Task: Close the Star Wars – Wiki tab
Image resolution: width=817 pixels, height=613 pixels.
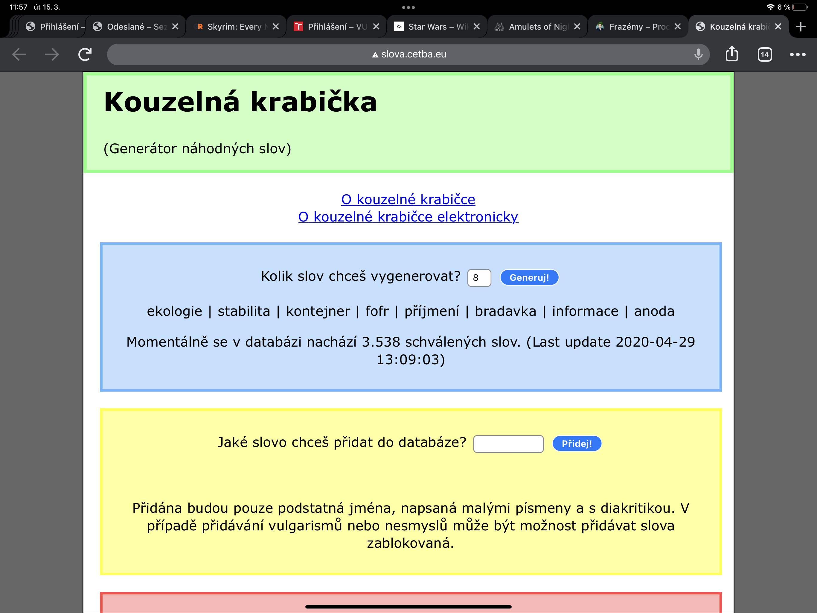Action: [476, 27]
